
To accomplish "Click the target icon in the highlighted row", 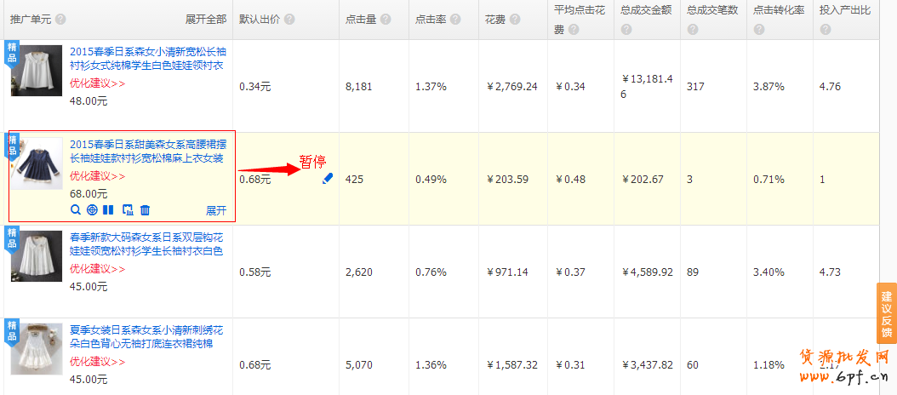I will point(92,210).
